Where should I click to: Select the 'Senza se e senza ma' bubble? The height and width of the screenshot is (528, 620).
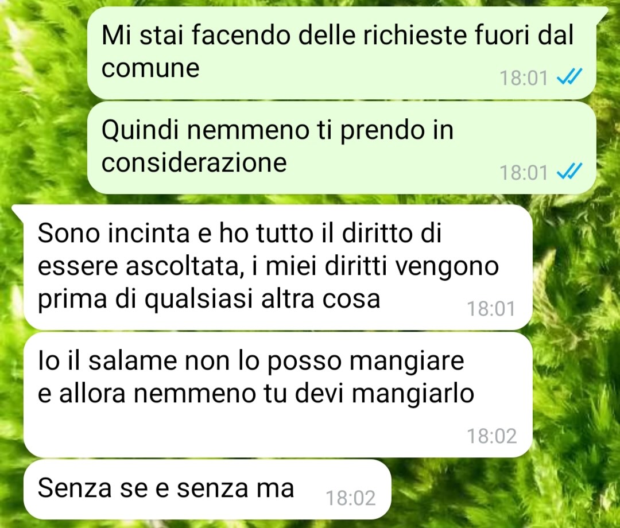click(x=207, y=490)
